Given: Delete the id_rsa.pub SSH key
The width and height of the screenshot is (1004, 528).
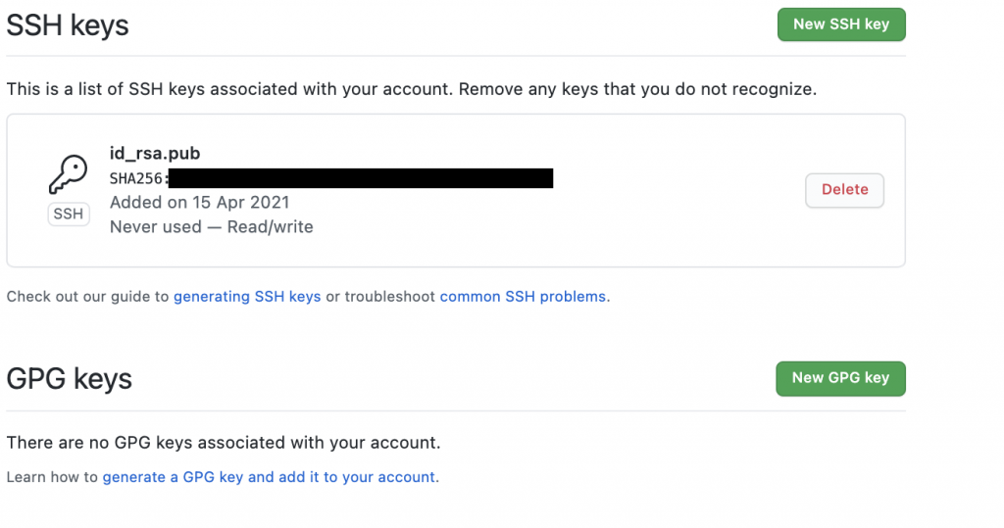Looking at the screenshot, I should (x=844, y=190).
